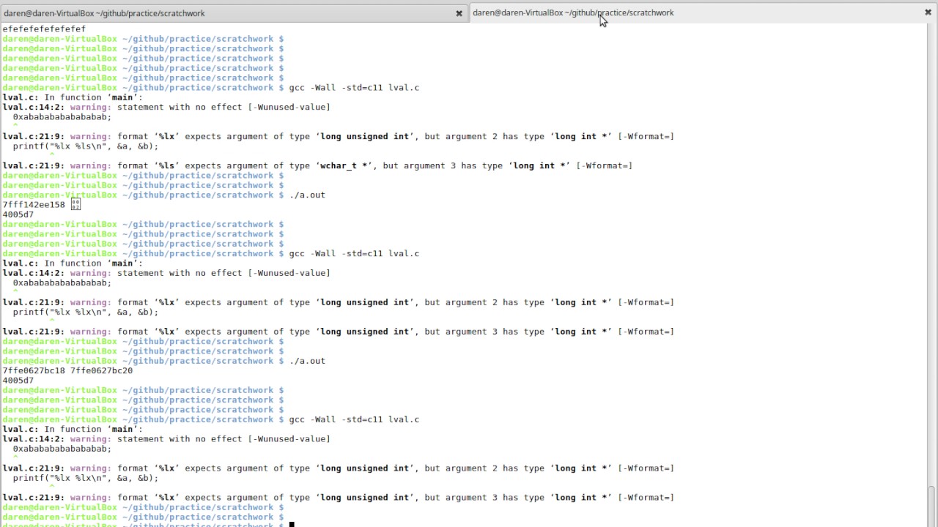Click the unknown-glyph box after 7fff142ee158
This screenshot has height=527, width=938.
75,205
